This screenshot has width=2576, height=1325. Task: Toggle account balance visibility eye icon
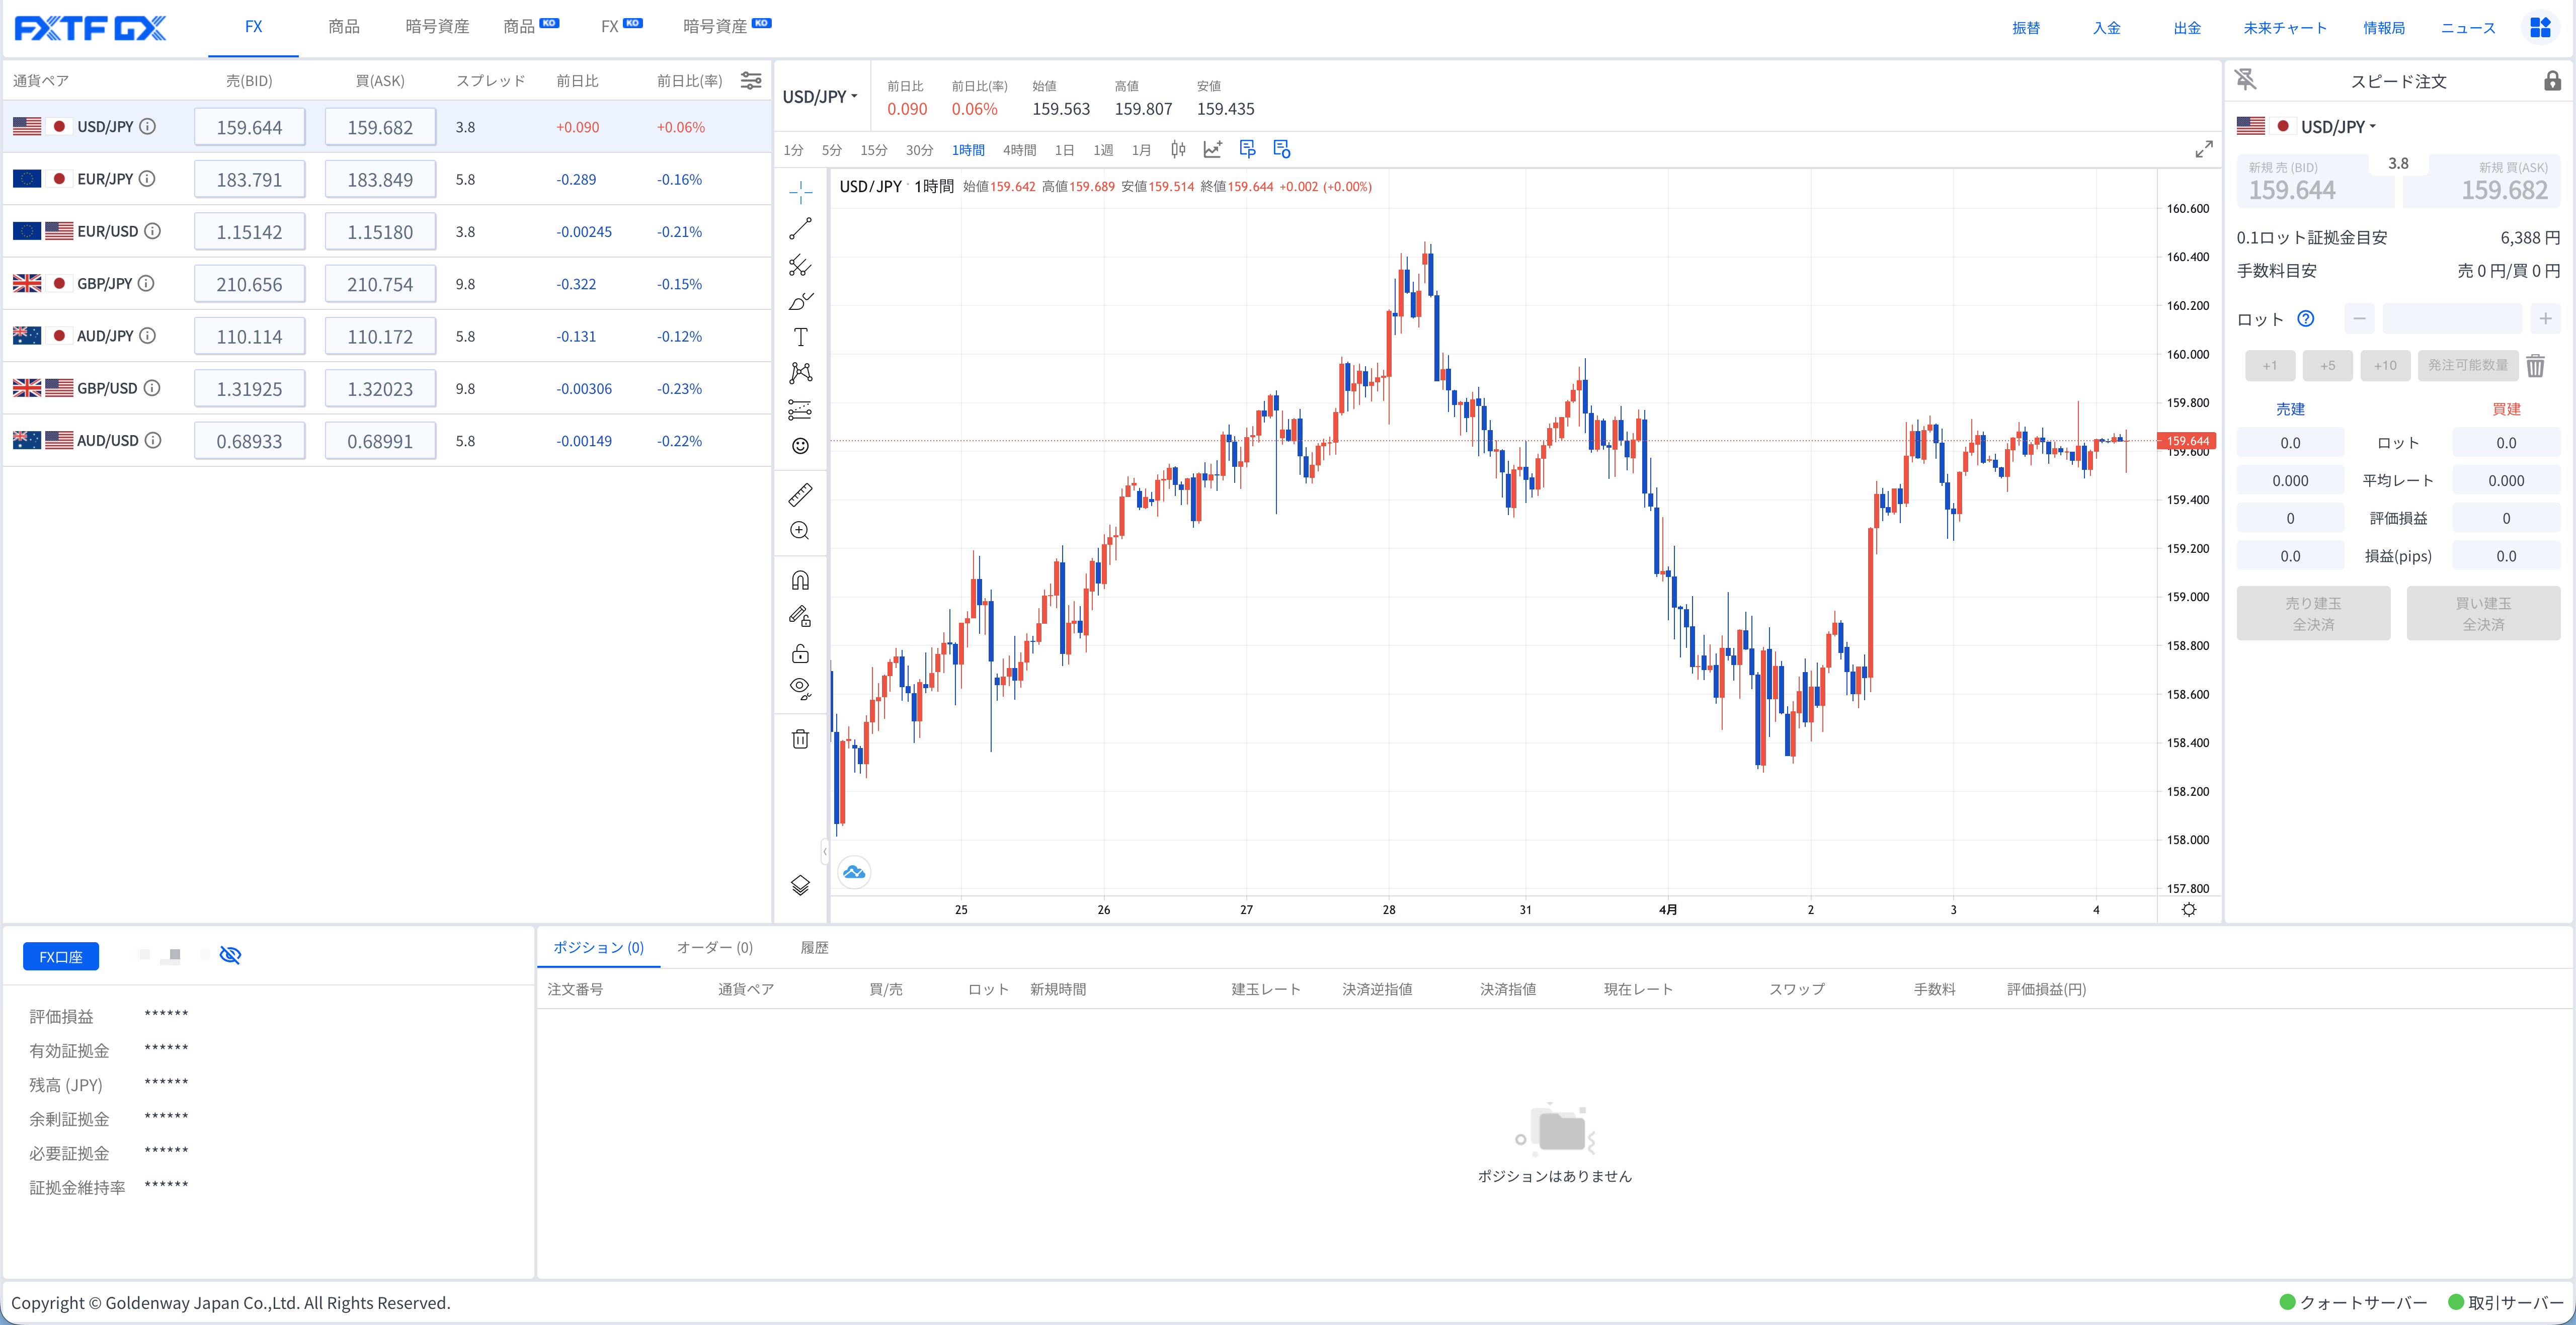[230, 955]
